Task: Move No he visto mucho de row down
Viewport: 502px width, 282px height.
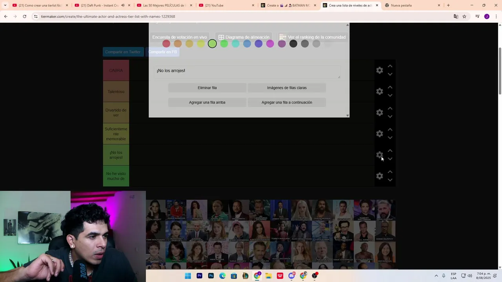Action: (390, 180)
